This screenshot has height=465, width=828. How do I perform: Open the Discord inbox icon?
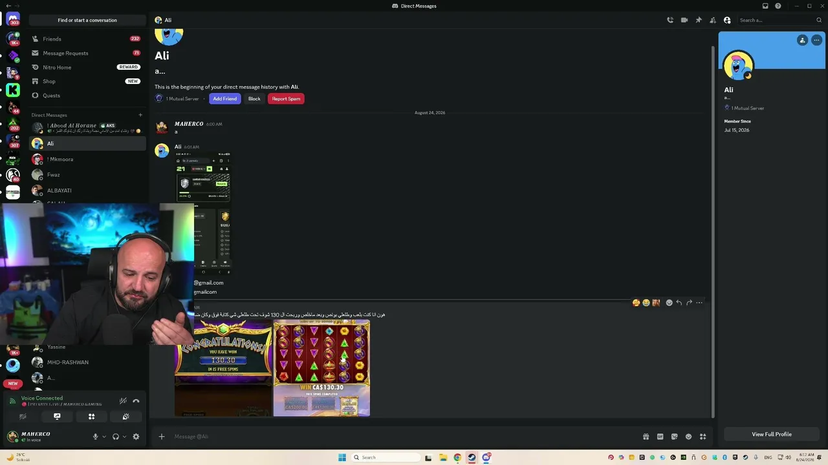pos(765,6)
